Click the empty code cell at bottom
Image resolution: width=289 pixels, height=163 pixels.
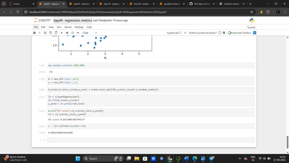point(151,140)
